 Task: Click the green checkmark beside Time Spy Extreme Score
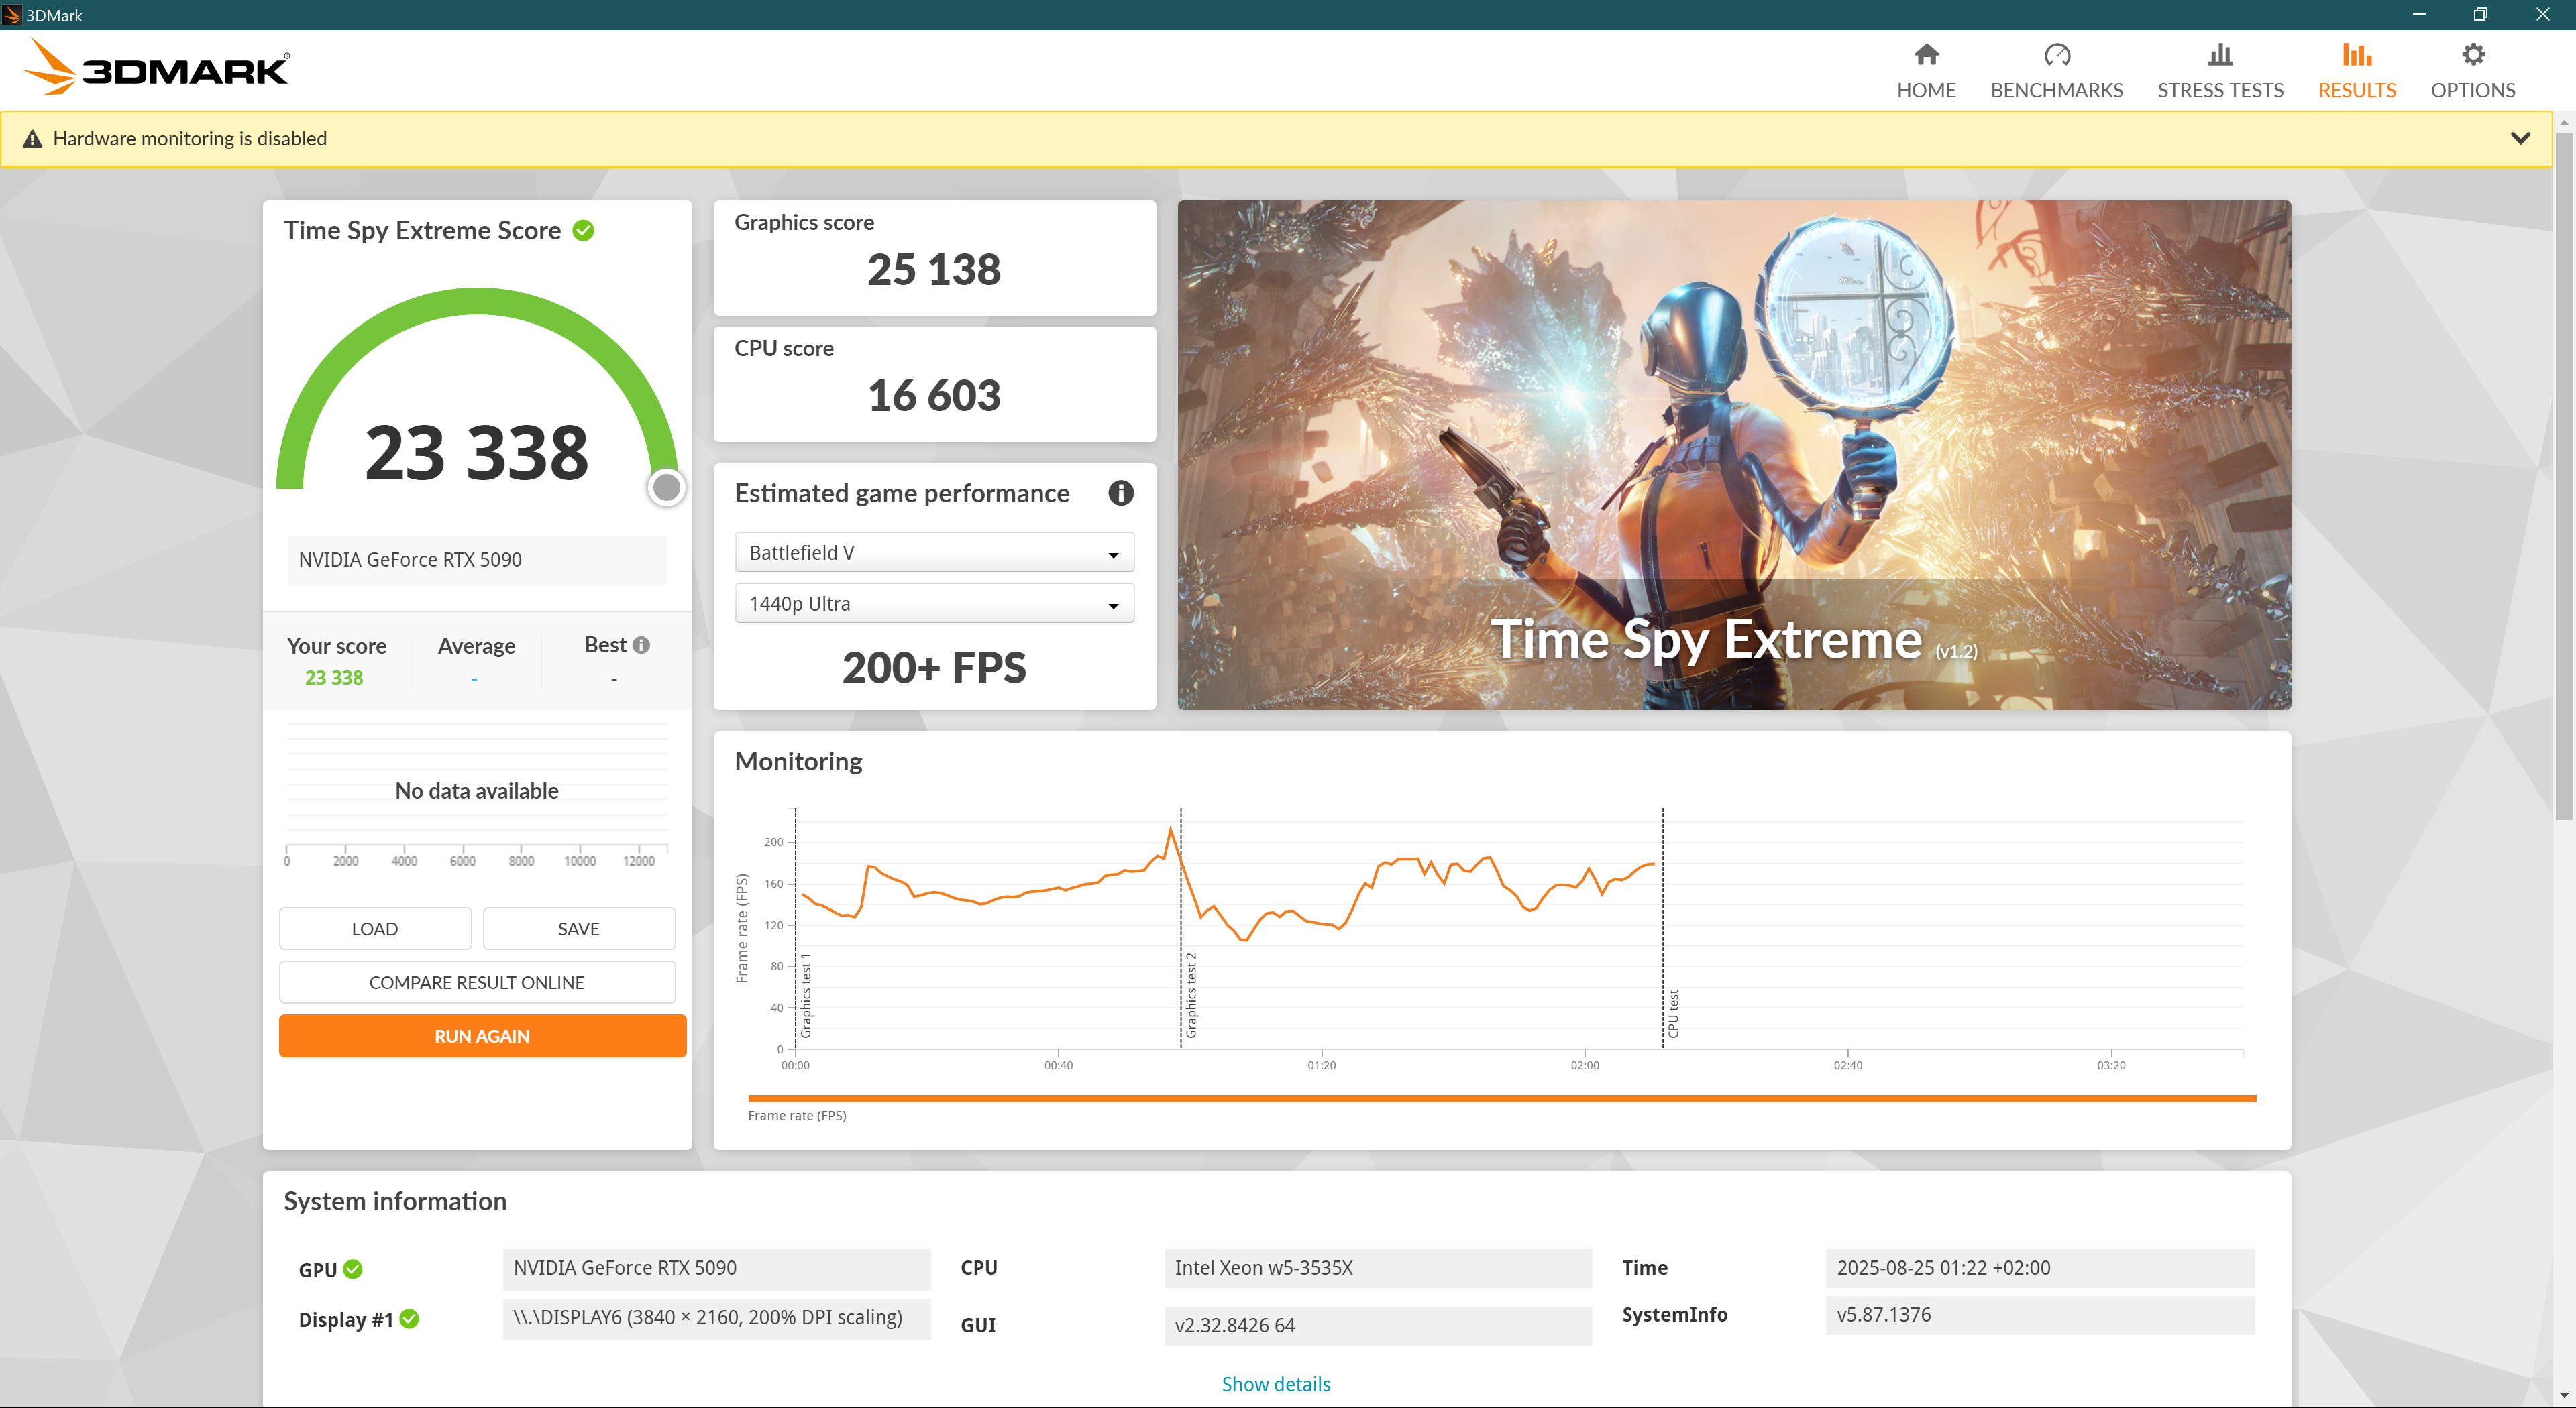point(583,231)
